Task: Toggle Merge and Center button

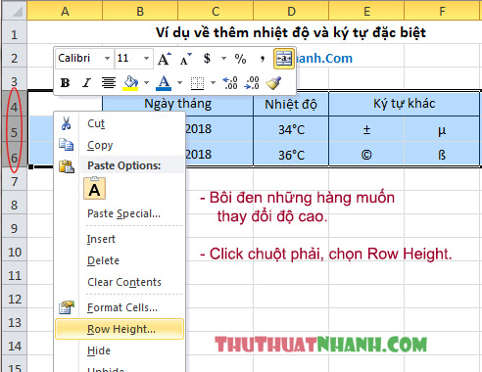Action: [x=284, y=59]
